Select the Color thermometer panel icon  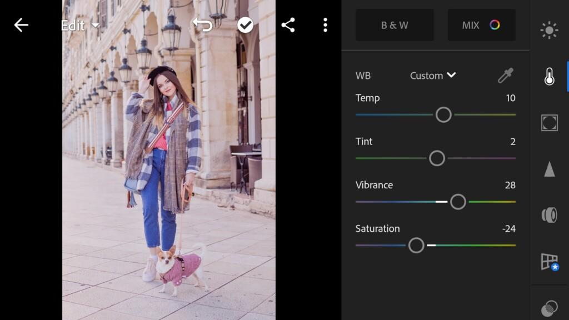pyautogui.click(x=549, y=76)
